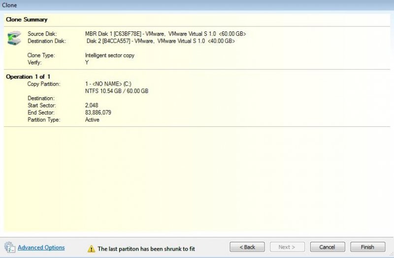Click the warning text 'The last partiton has been shrunk to fit'

(146, 249)
